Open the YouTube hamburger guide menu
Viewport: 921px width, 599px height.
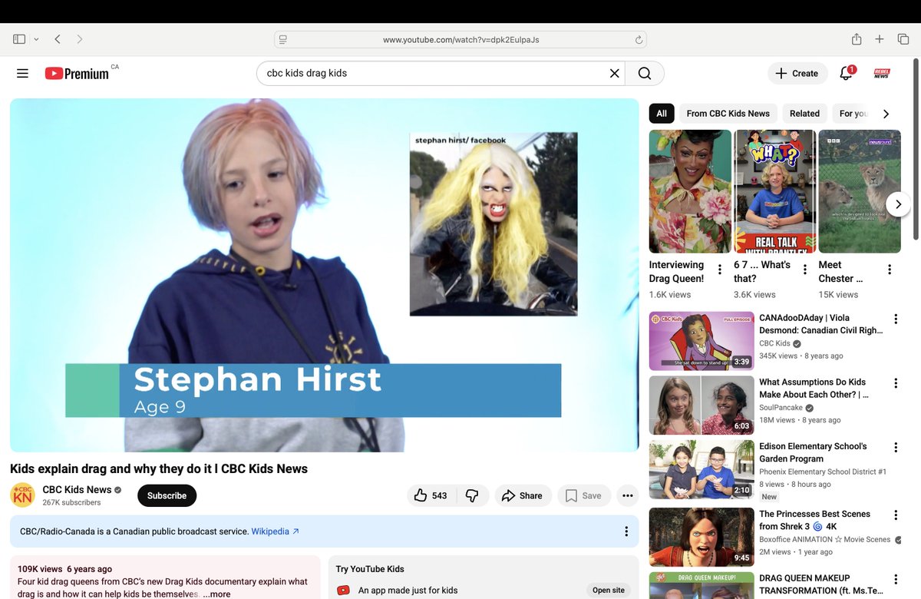click(x=22, y=73)
